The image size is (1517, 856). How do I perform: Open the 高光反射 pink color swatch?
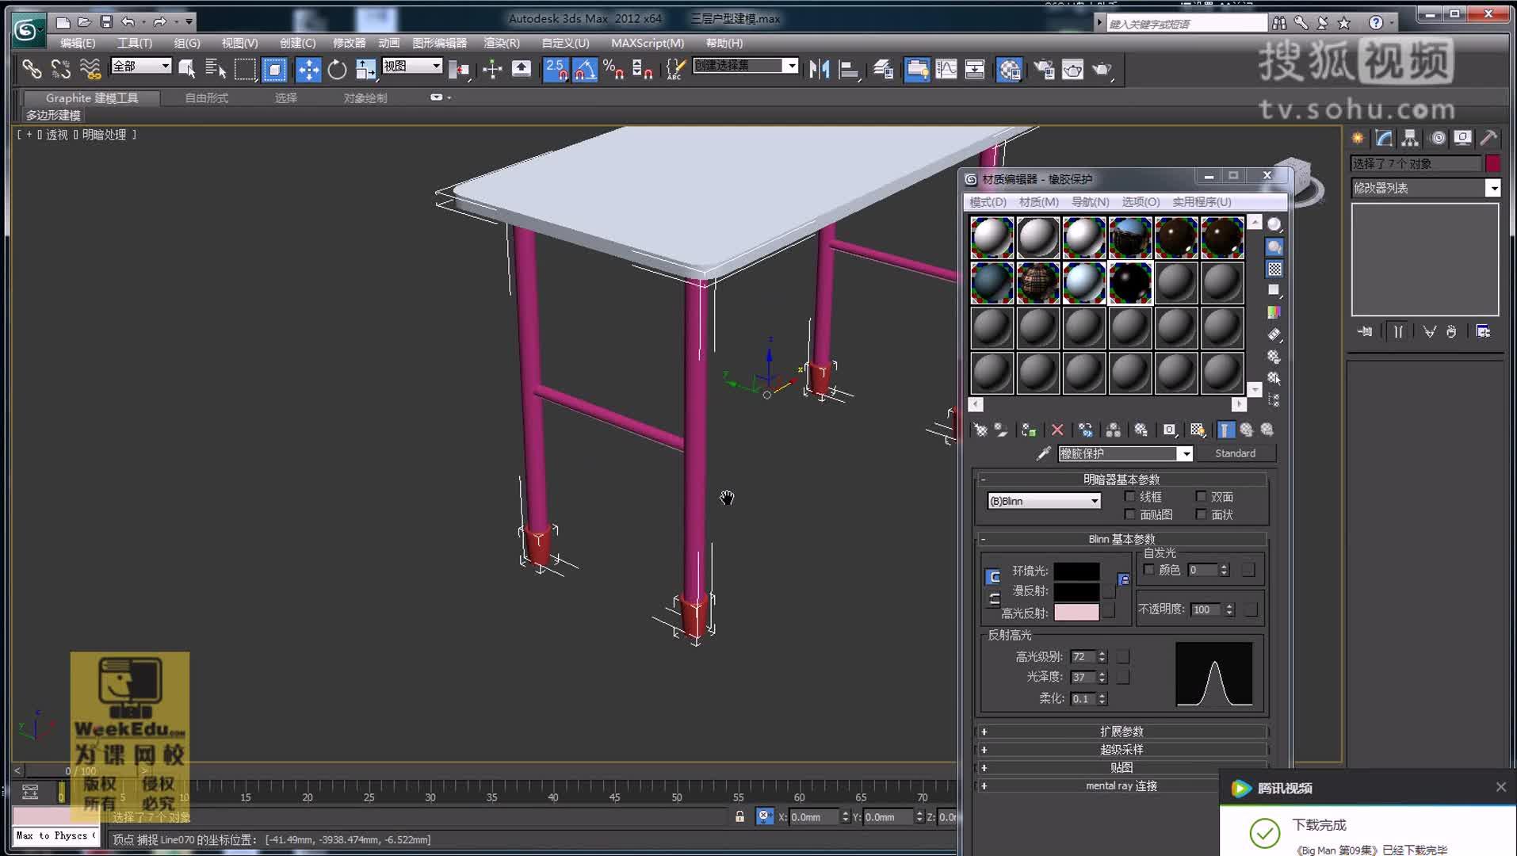point(1076,611)
